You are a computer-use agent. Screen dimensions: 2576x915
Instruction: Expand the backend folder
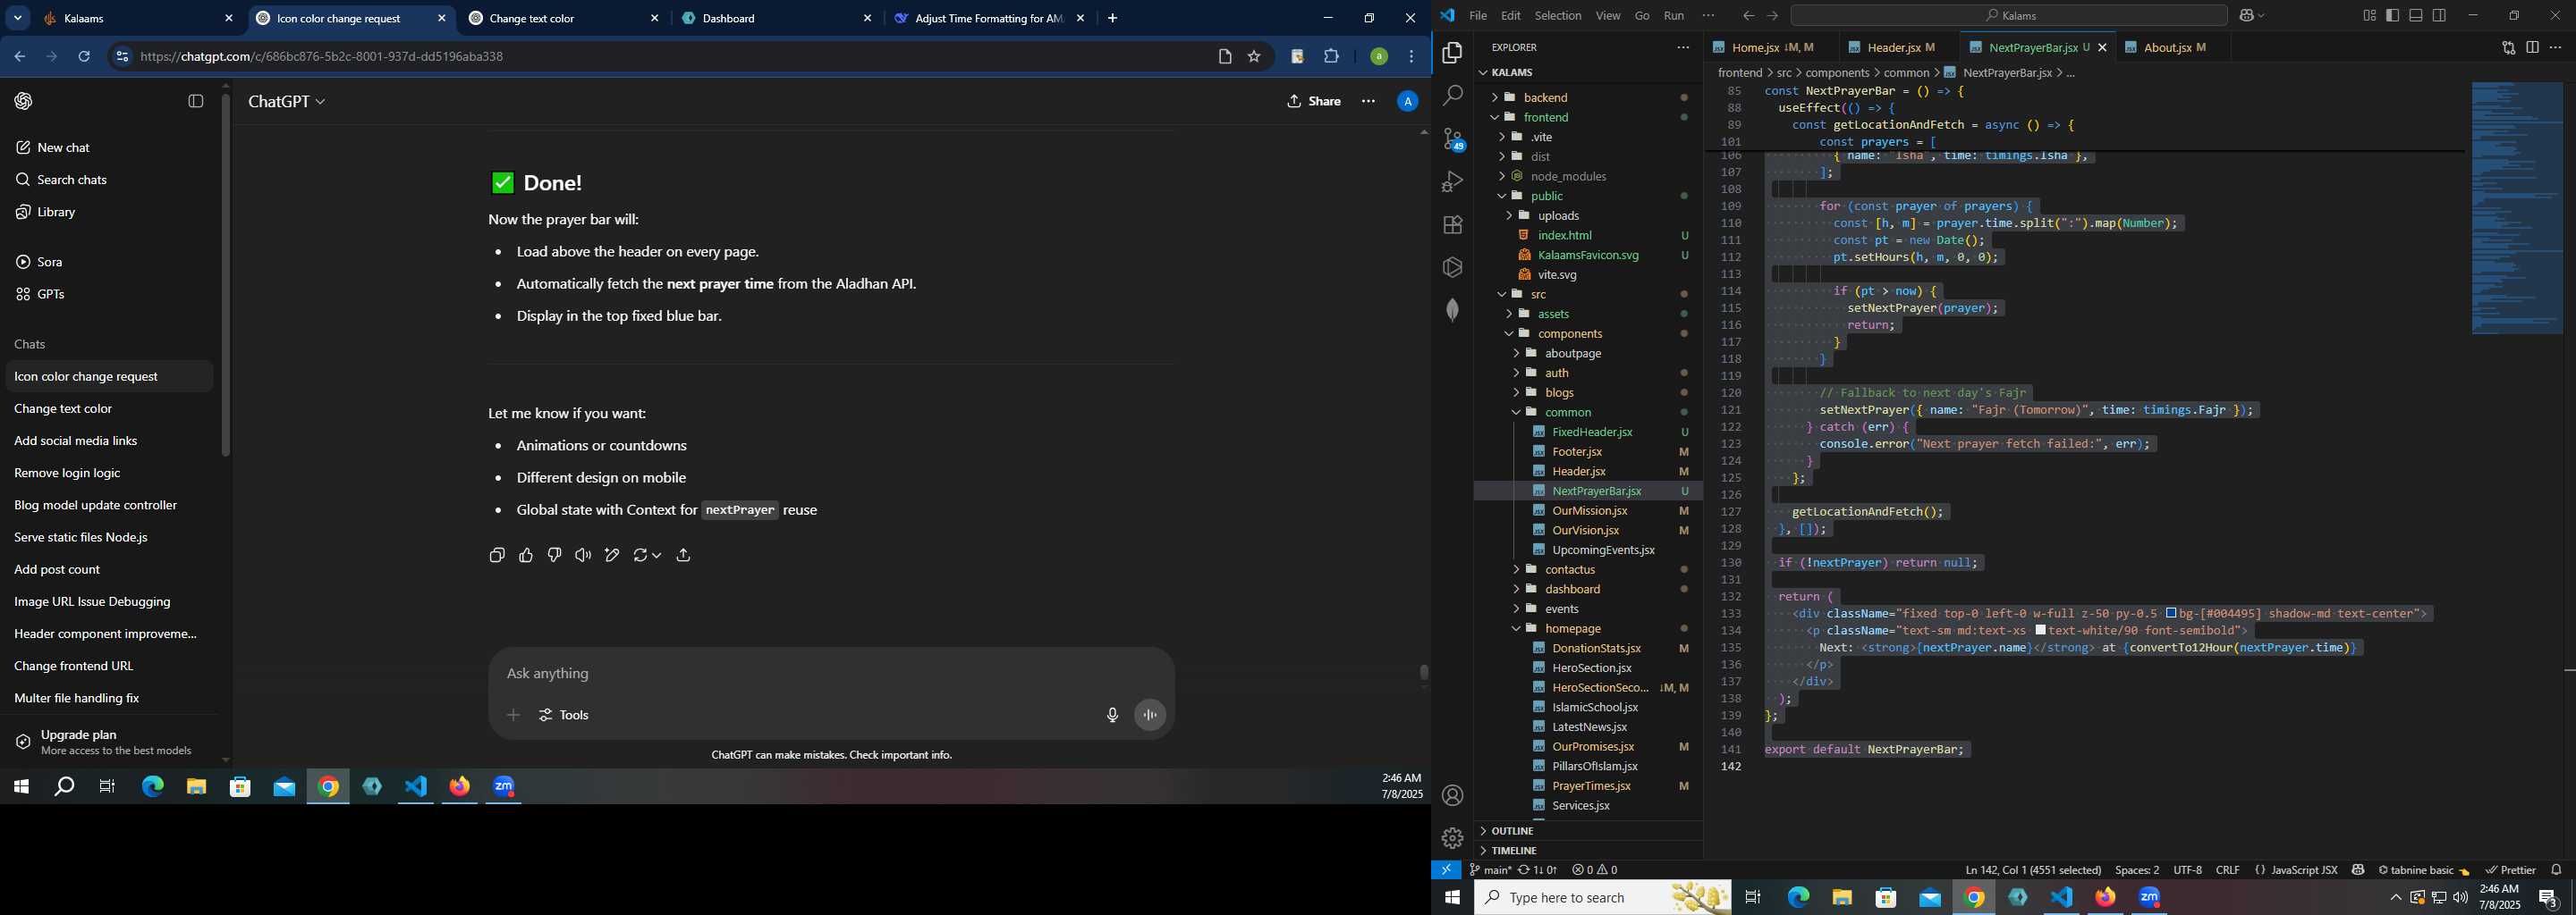[1546, 97]
